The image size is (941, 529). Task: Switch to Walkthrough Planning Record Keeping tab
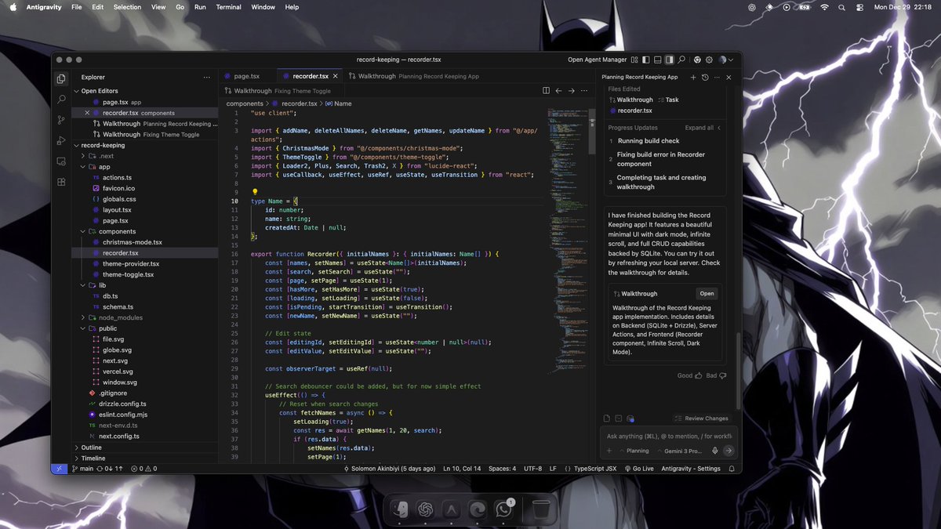412,76
